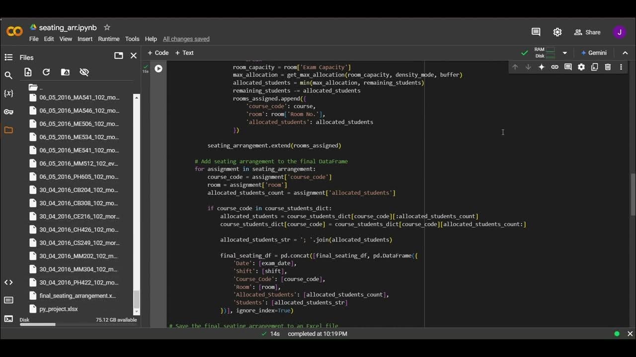This screenshot has width=636, height=357.
Task: Click the All changes saved link
Action: point(186,39)
